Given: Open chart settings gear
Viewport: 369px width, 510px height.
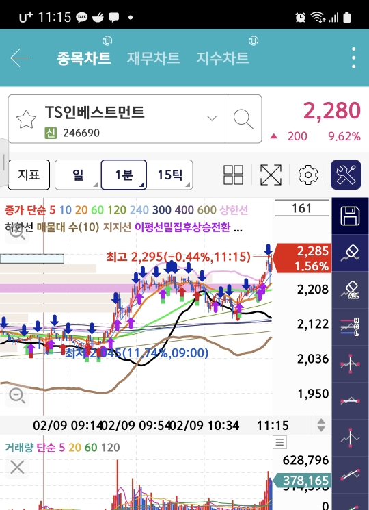Looking at the screenshot, I should [308, 175].
